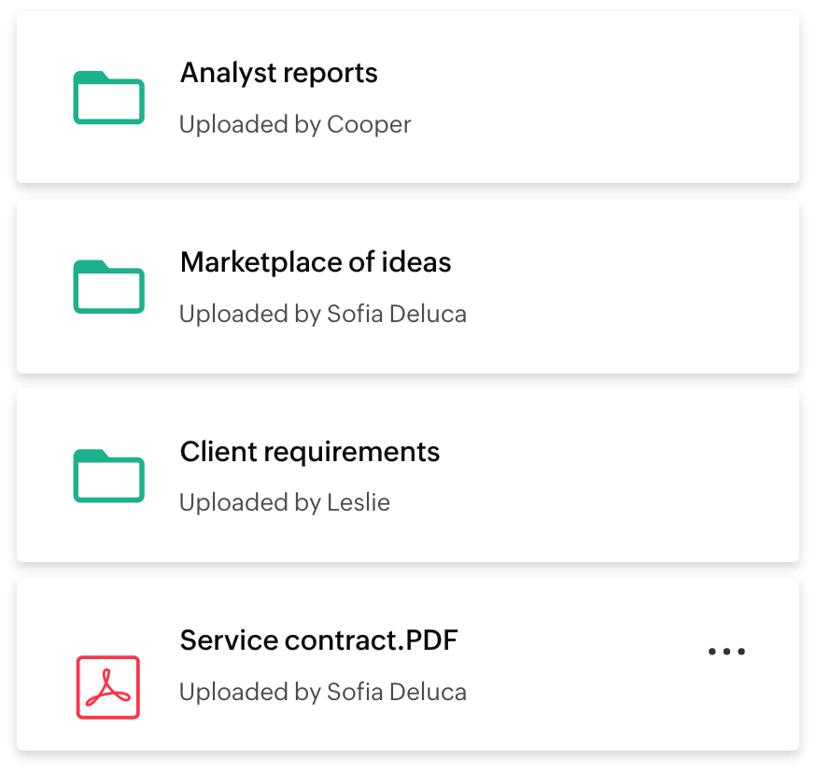Click the Marketplace of ideas folder icon
816x773 pixels.
point(108,286)
